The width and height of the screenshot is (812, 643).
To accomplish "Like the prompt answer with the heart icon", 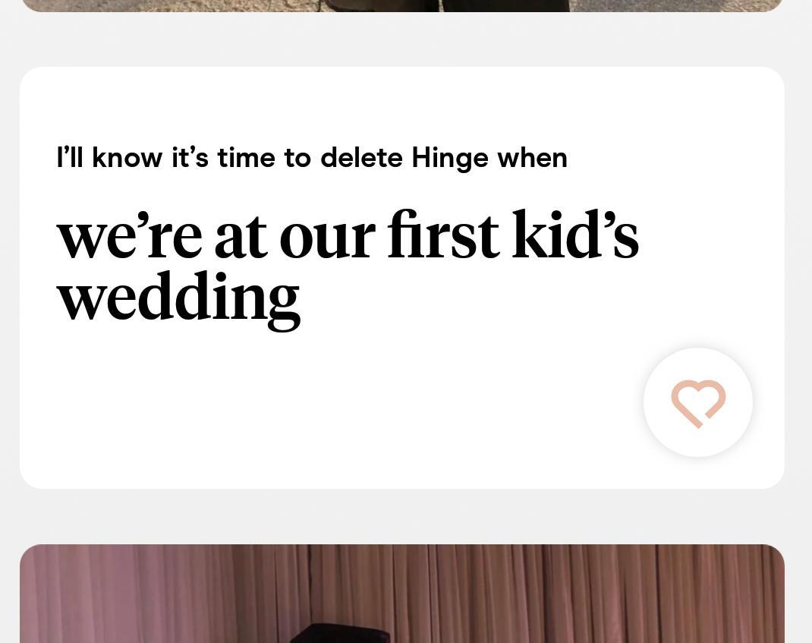I will [x=698, y=402].
